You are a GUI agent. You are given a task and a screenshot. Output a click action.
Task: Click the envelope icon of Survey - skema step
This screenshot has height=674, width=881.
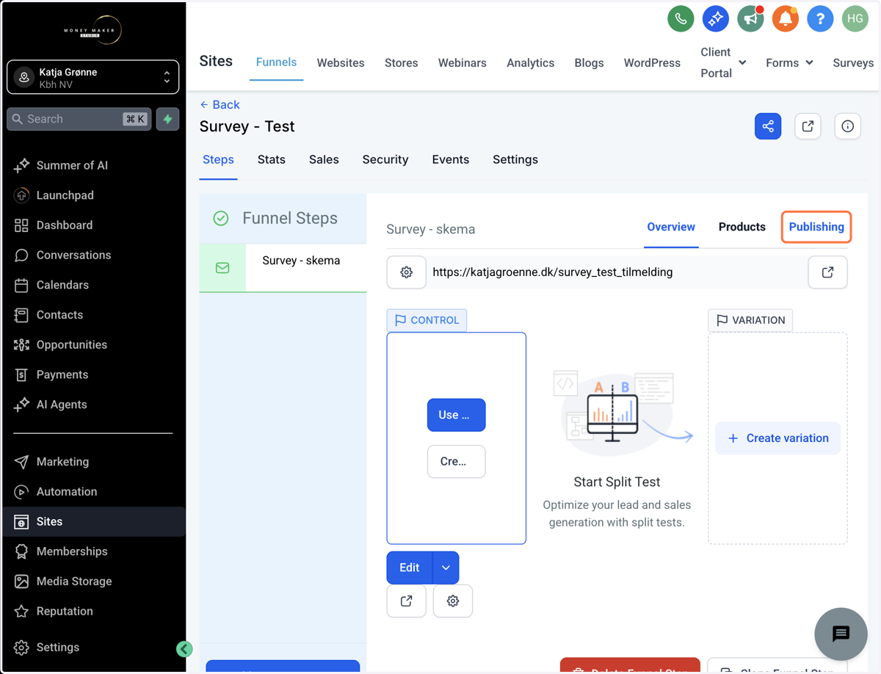[222, 268]
